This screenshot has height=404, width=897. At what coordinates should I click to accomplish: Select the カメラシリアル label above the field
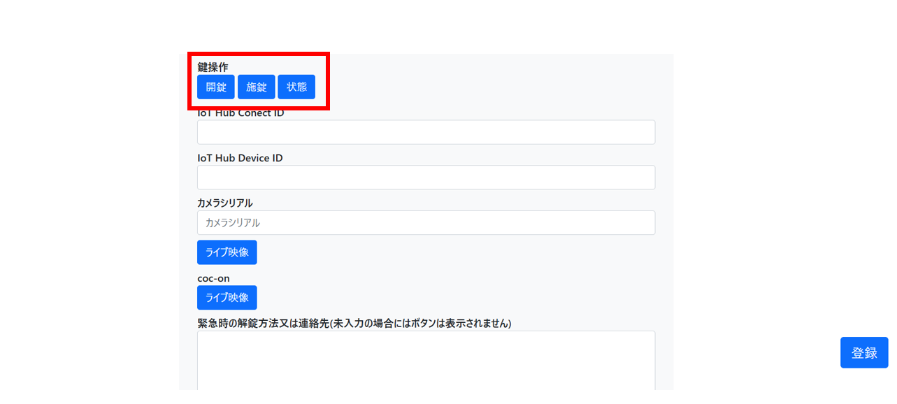point(225,203)
